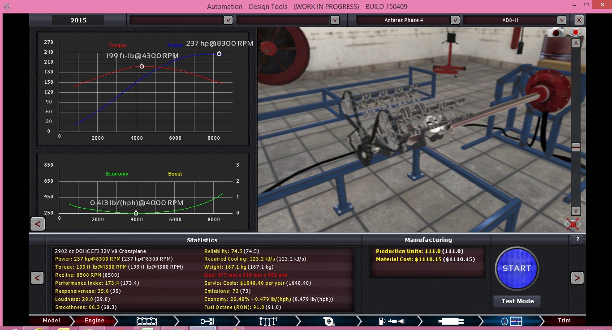The image size is (612, 330).
Task: Switch to the Trim tab
Action: (x=564, y=321)
